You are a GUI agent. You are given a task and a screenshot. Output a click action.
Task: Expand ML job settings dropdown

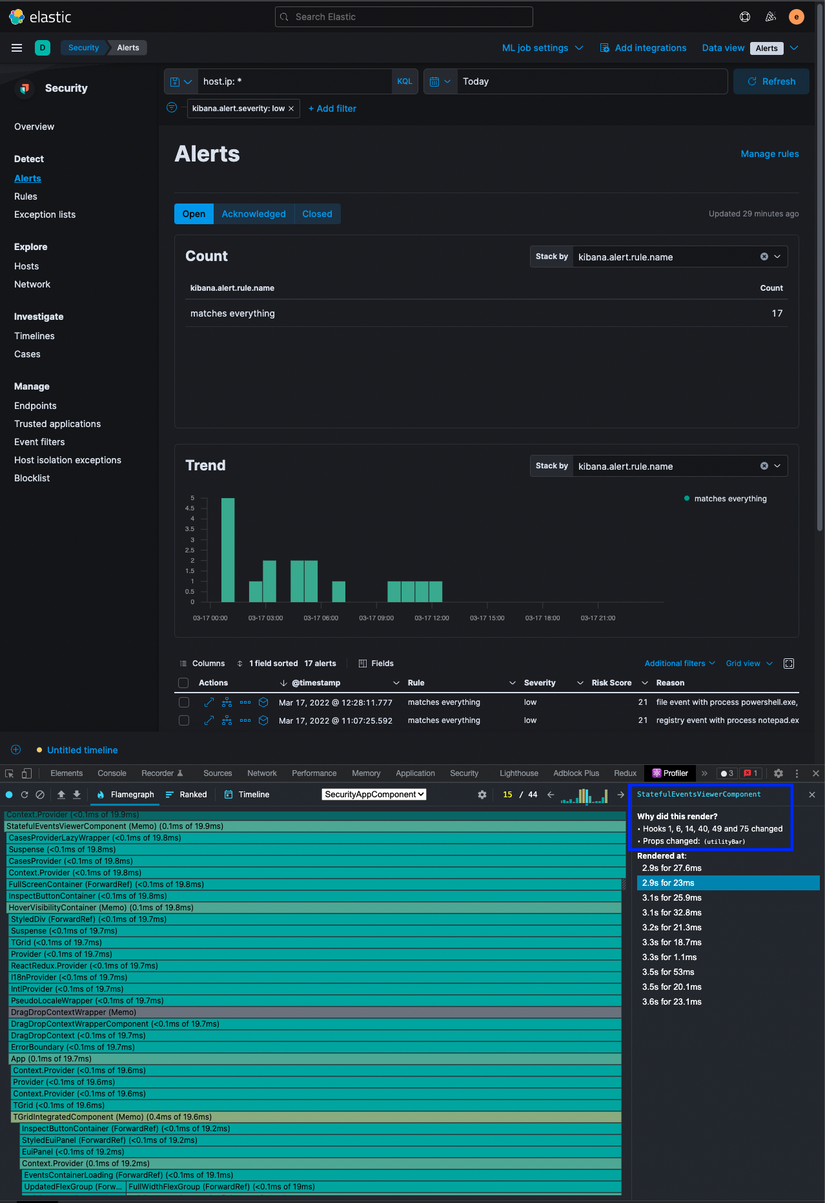tap(543, 48)
